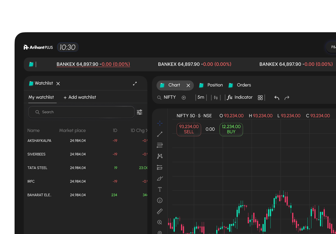The image size is (336, 234).
Task: Click the underlined first BANKEX ticker
Action: click(x=93, y=64)
